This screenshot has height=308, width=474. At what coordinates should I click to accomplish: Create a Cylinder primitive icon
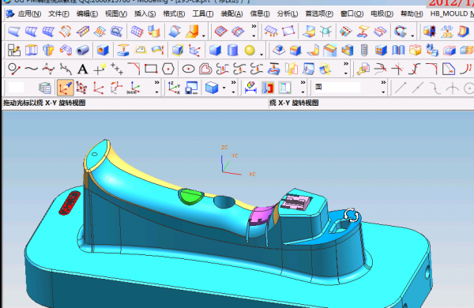232,51
